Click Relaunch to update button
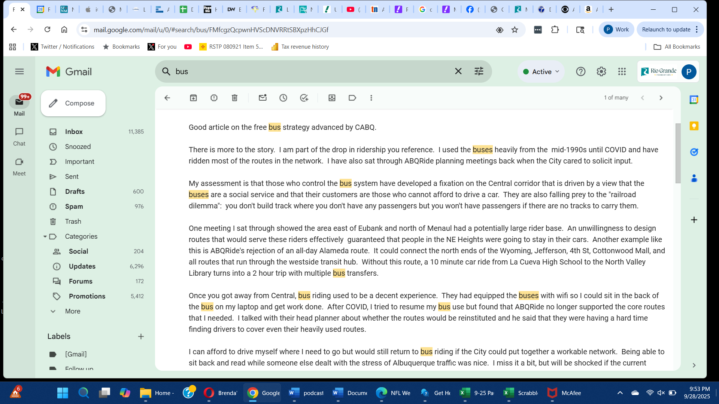This screenshot has height=404, width=719. [666, 30]
